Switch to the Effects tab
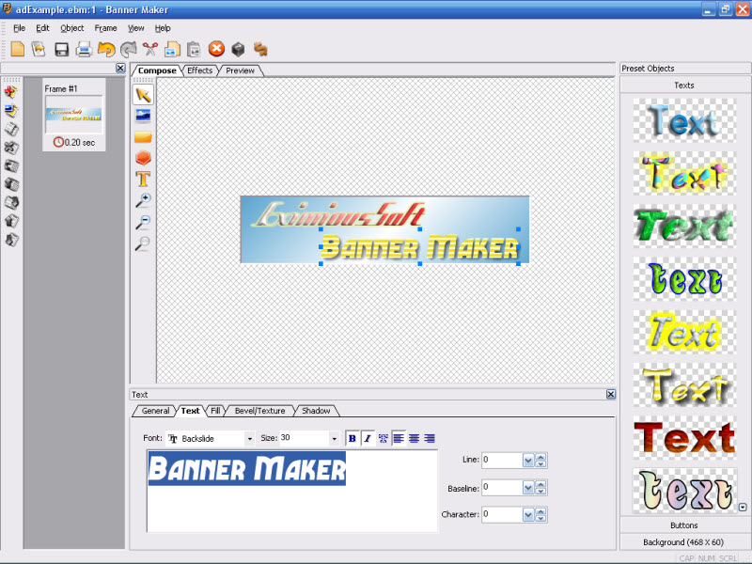This screenshot has width=752, height=564. pyautogui.click(x=199, y=70)
